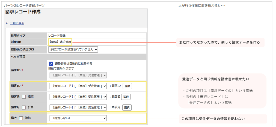Click the 請求レコード作成 heading

tap(23, 12)
